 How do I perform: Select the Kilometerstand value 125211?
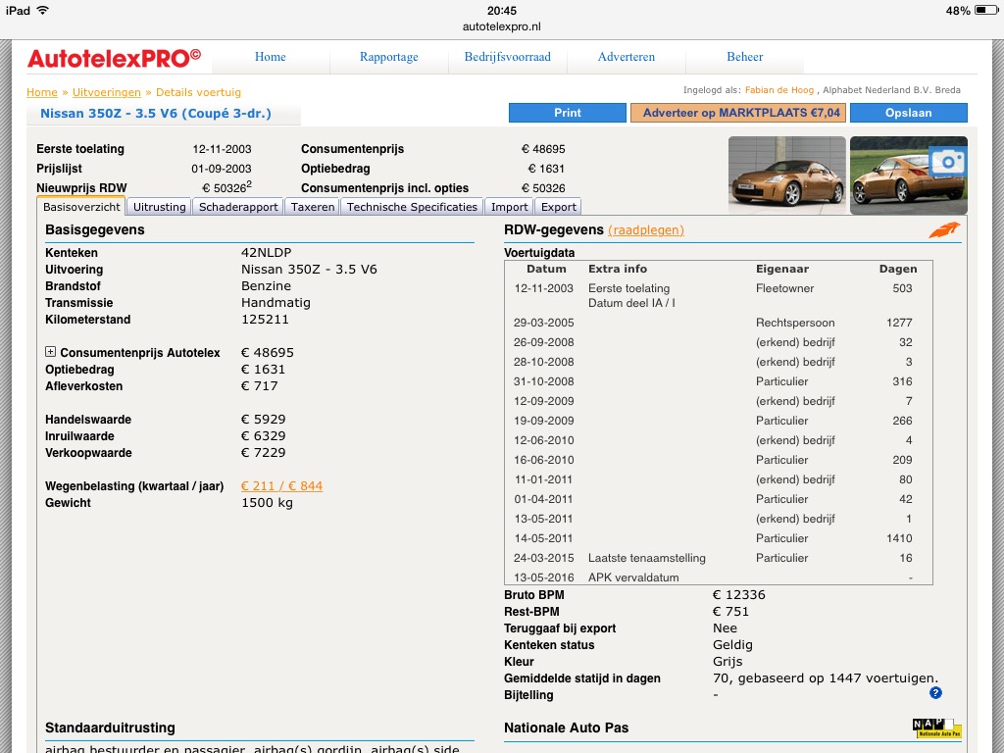coord(265,320)
